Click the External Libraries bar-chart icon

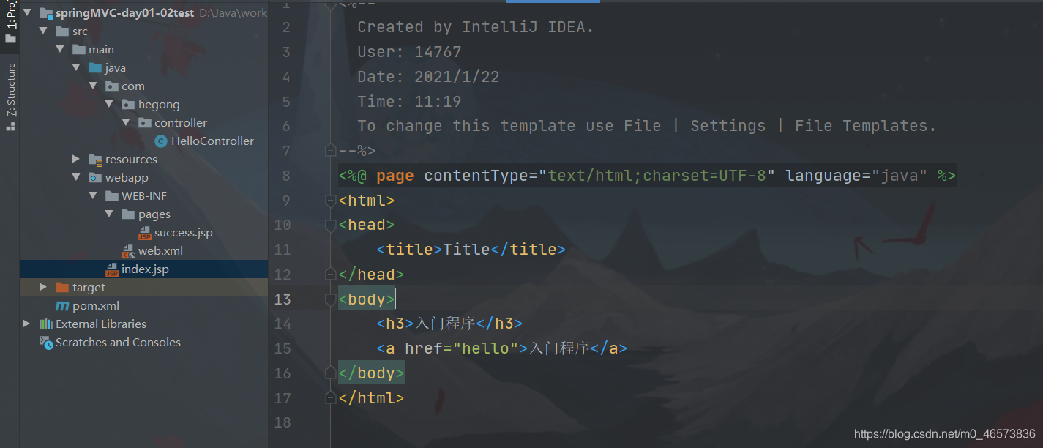coord(45,324)
